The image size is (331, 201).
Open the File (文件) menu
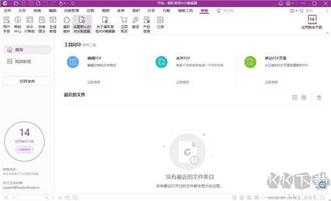point(7,10)
